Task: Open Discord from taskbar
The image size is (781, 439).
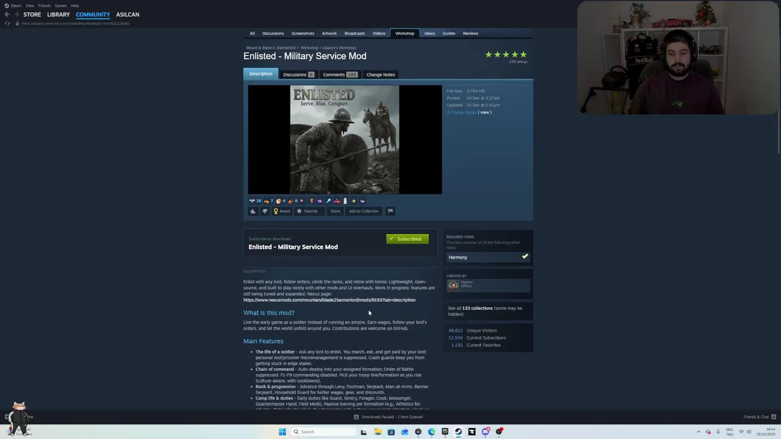Action: coord(485,432)
